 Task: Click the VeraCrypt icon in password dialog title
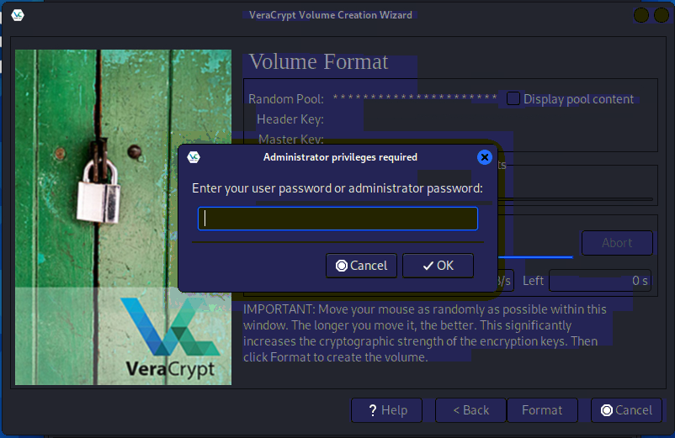point(194,157)
